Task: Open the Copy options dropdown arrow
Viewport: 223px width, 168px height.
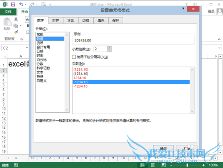Action: pyautogui.click(x=21, y=26)
